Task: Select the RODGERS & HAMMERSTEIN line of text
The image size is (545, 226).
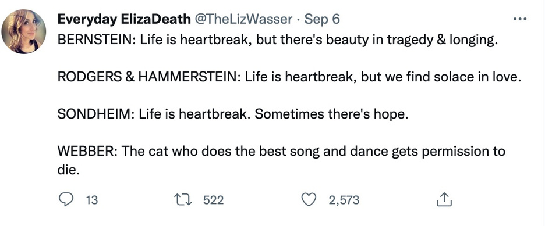Action: (289, 77)
